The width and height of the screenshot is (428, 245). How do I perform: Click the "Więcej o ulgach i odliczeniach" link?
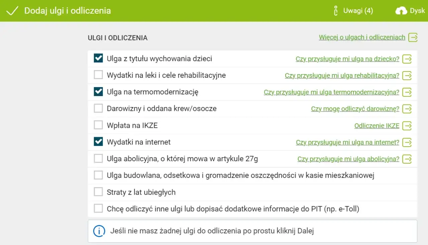[362, 37]
